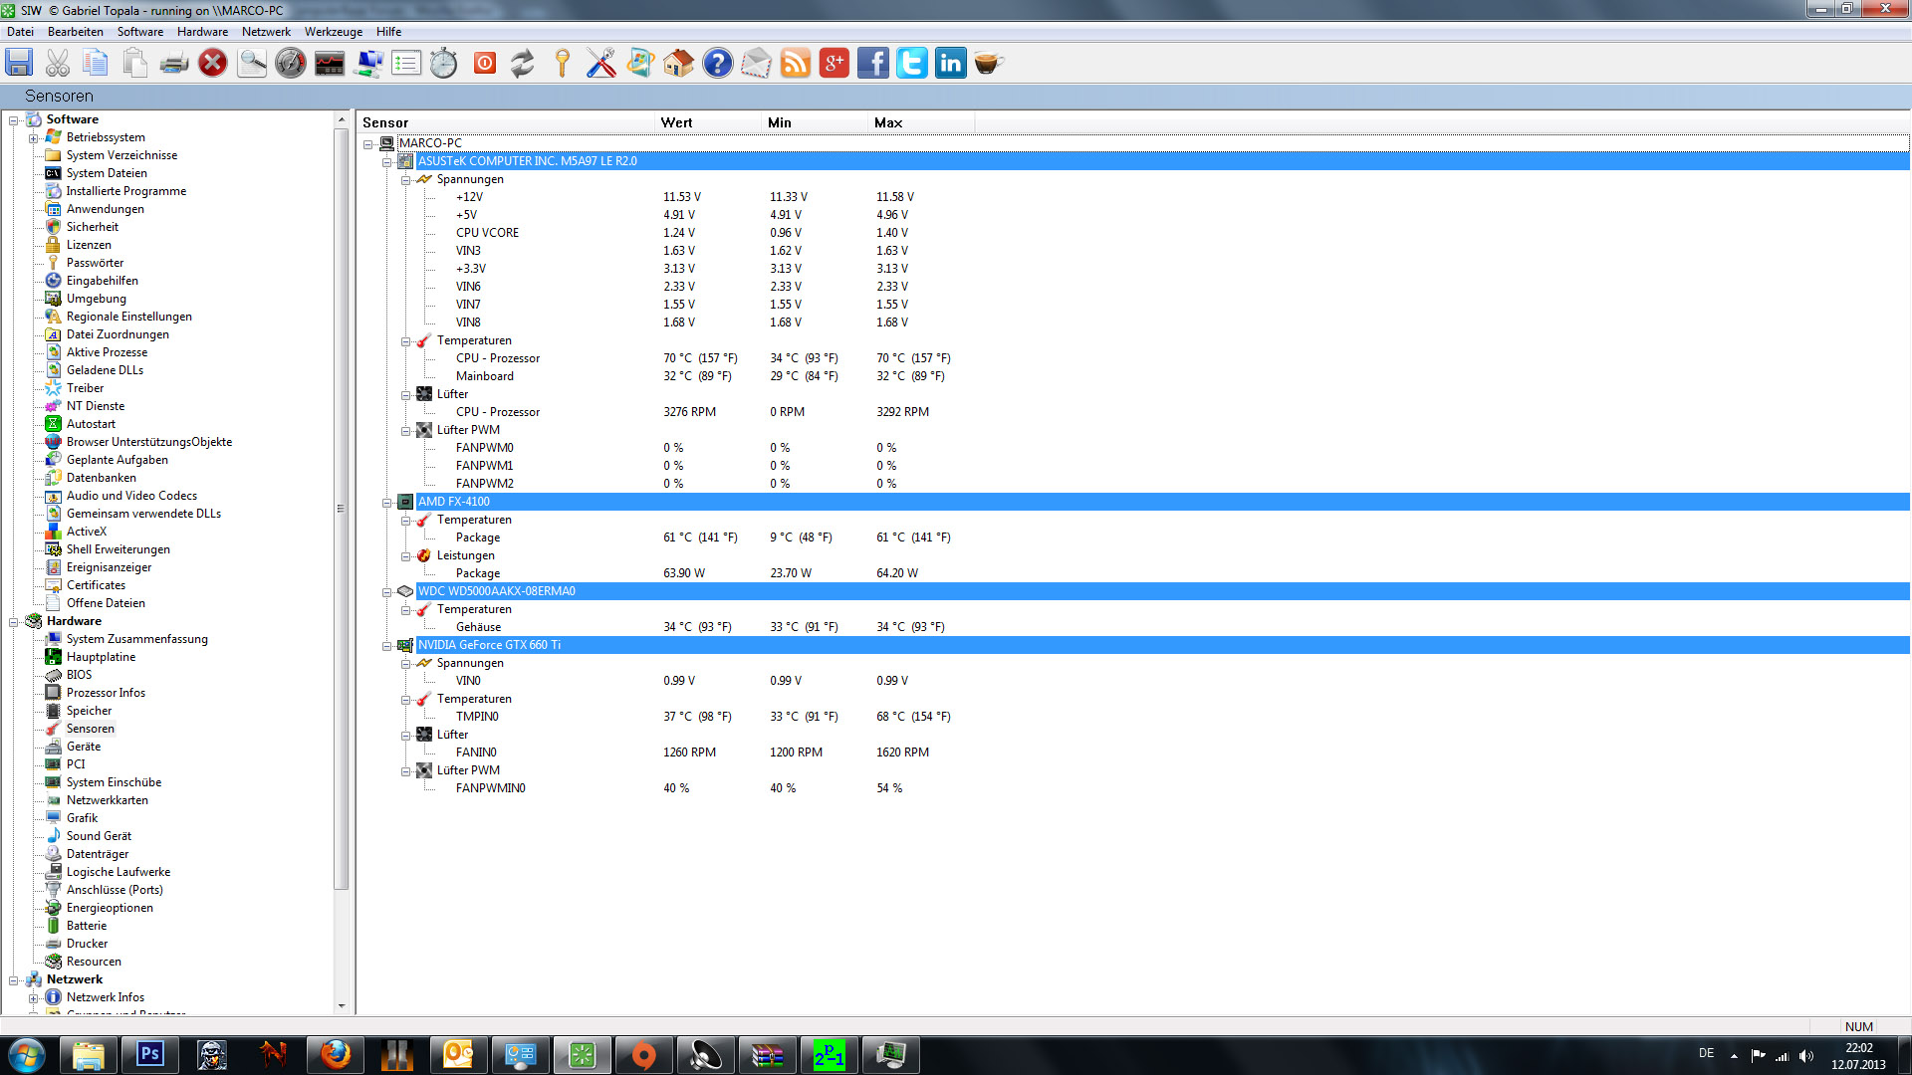Open the Hardware menu

[x=202, y=32]
